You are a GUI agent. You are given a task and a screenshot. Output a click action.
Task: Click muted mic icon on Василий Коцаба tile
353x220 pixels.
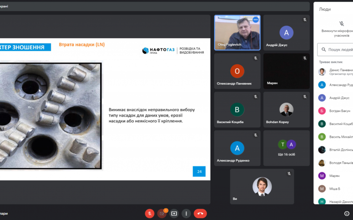(255, 97)
